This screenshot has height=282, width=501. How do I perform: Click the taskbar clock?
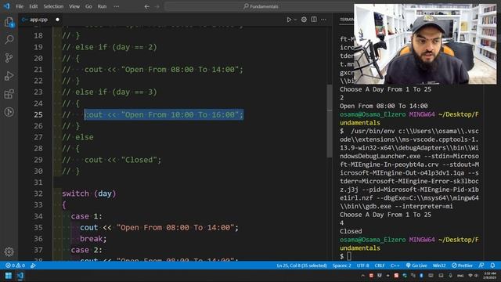click(490, 275)
